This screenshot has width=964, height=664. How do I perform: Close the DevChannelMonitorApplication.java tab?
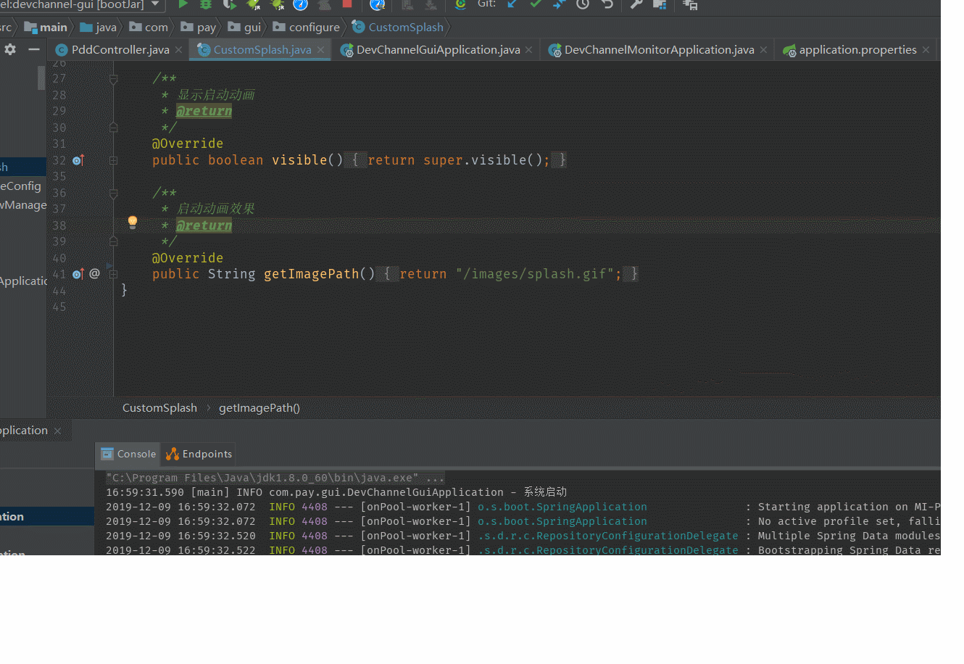pyautogui.click(x=763, y=50)
